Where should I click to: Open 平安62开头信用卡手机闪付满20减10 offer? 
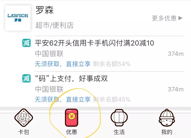[94, 43]
